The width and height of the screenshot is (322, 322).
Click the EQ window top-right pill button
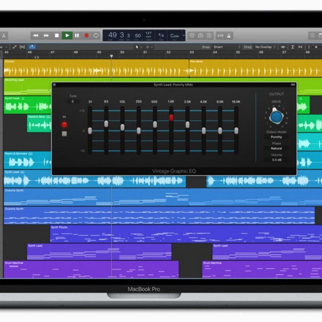293,84
